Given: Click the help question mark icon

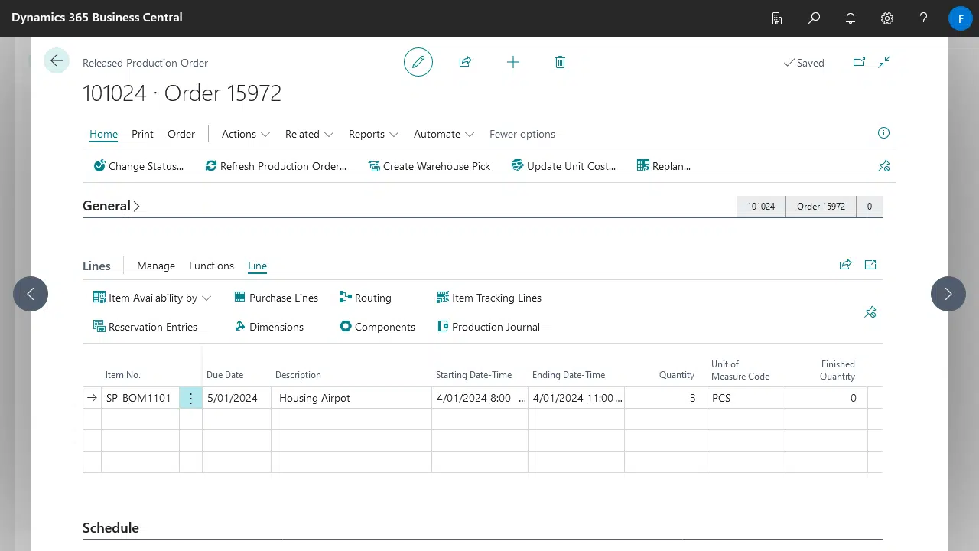Looking at the screenshot, I should (x=923, y=18).
